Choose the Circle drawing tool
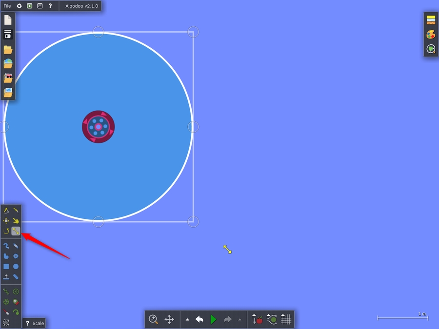This screenshot has width=439, height=329. pyautogui.click(x=16, y=267)
